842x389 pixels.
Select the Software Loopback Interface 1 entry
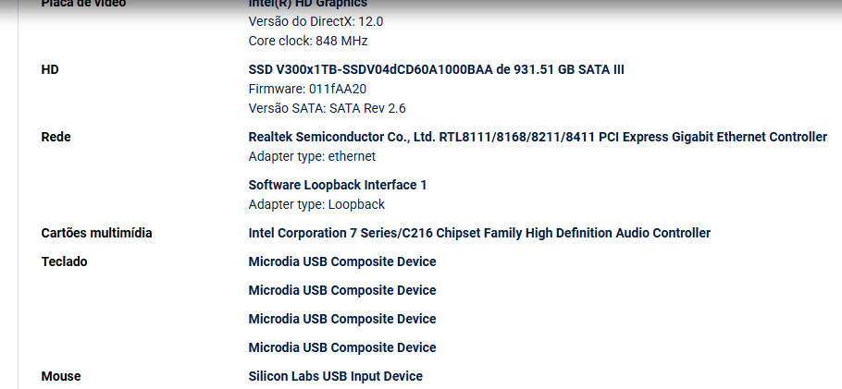tap(337, 185)
